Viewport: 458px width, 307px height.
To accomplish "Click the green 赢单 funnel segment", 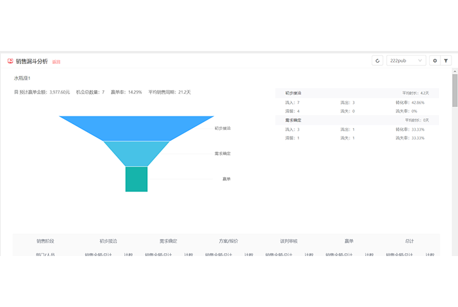I will (136, 179).
